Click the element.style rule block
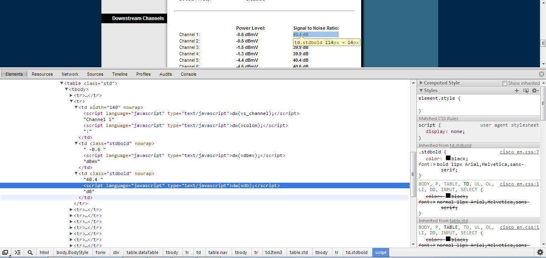 pyautogui.click(x=478, y=105)
